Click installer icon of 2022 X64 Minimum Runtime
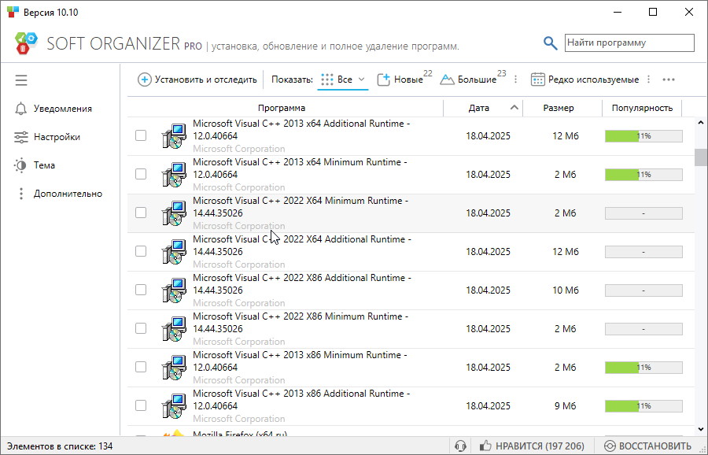The height and width of the screenshot is (455, 708). point(174,213)
